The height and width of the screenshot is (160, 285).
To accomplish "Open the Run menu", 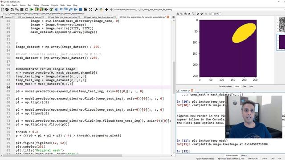I will coord(29,5).
